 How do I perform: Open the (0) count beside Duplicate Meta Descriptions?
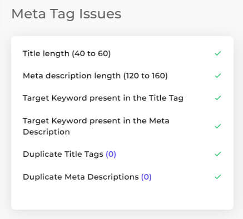(x=146, y=177)
